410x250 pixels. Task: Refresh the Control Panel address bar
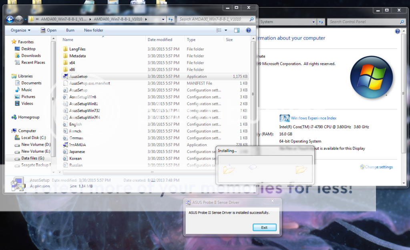(x=321, y=22)
